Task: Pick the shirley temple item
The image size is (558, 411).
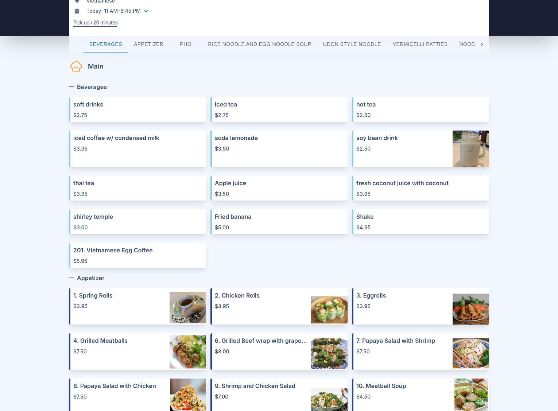Action: click(137, 222)
